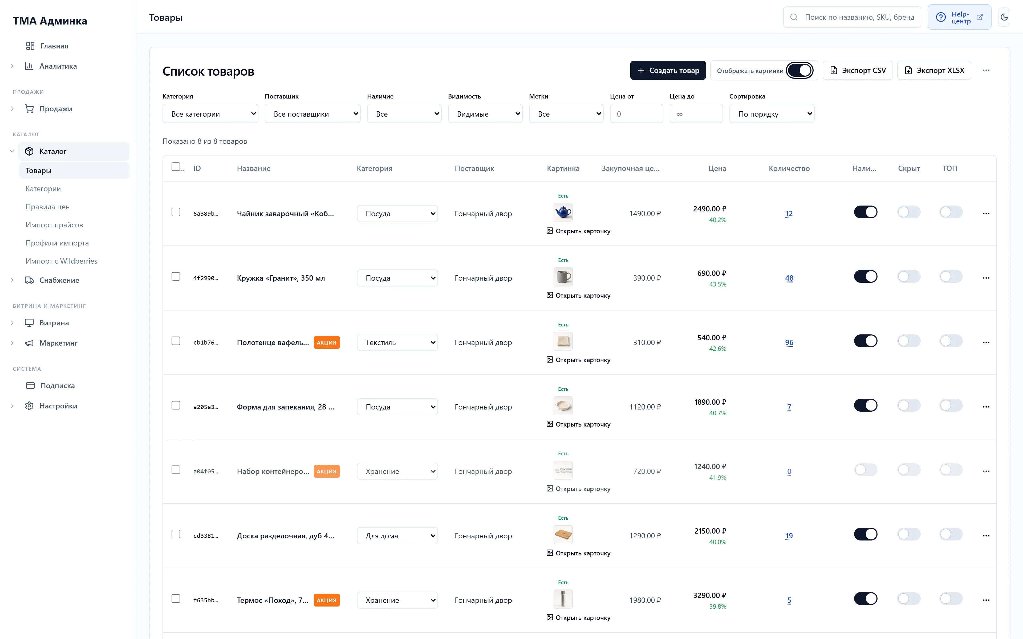Click the Витрина monitor icon
This screenshot has width=1023, height=639.
pyautogui.click(x=29, y=323)
